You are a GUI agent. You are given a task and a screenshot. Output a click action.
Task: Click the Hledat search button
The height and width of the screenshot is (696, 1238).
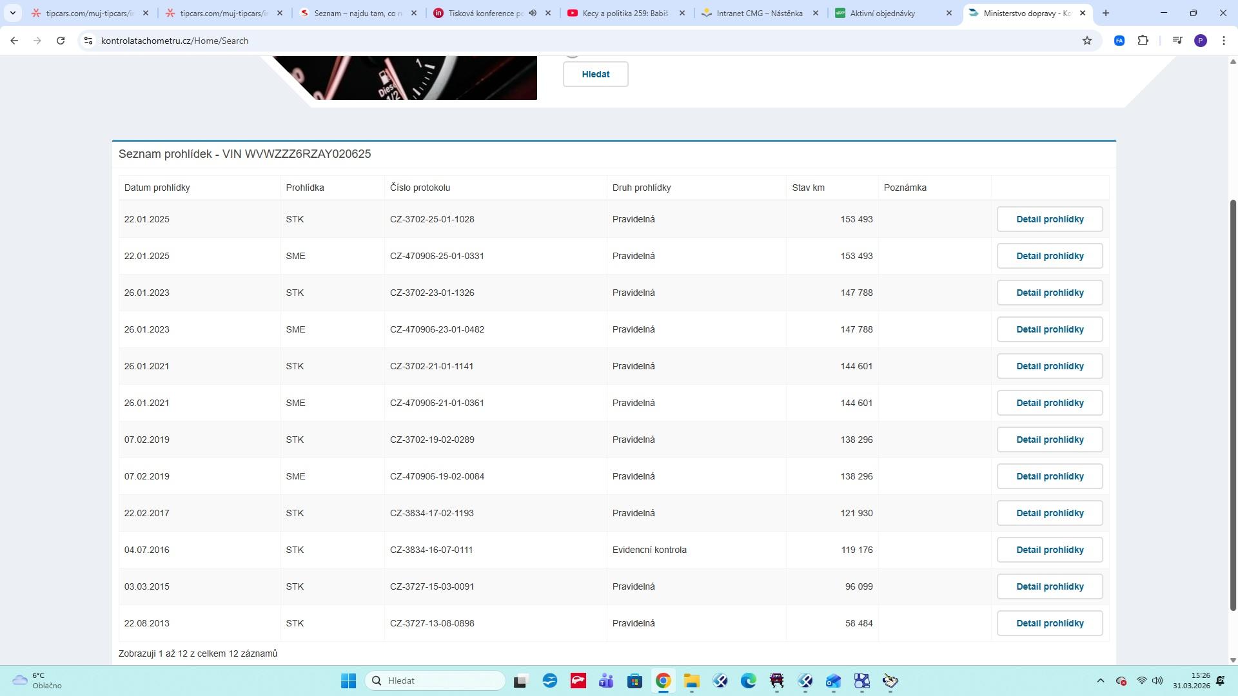coord(595,74)
